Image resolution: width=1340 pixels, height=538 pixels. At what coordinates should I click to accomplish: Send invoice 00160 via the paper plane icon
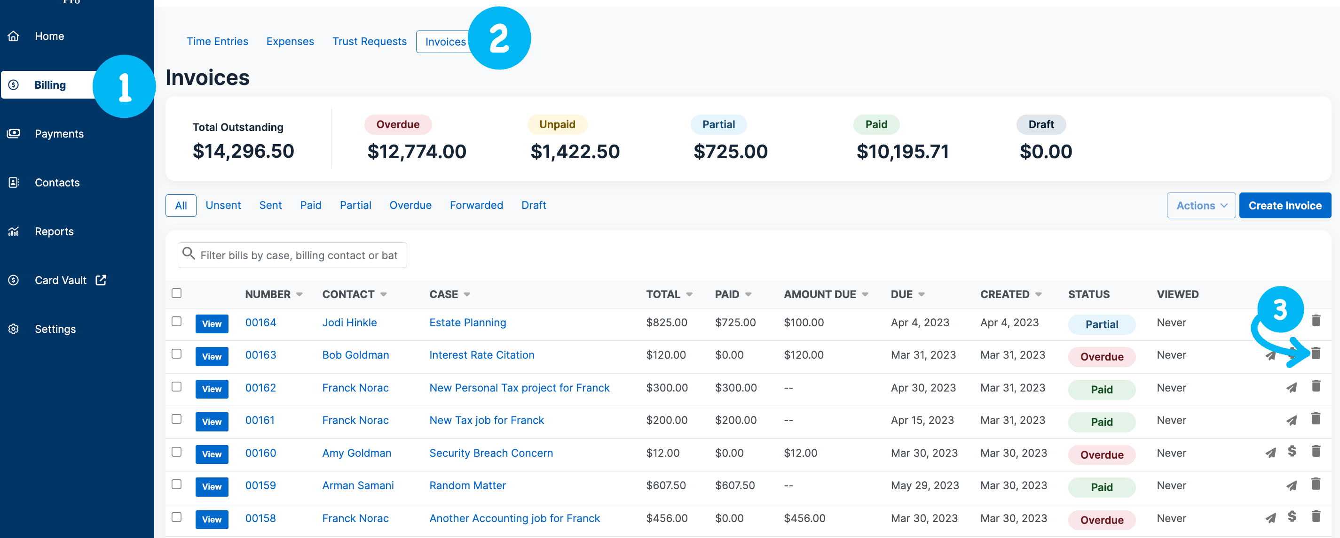[1271, 452]
